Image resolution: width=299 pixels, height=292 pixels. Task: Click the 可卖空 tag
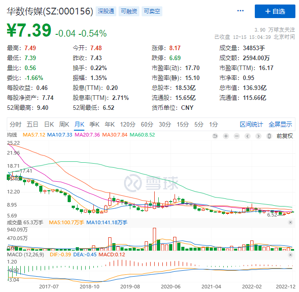pyautogui.click(x=152, y=11)
